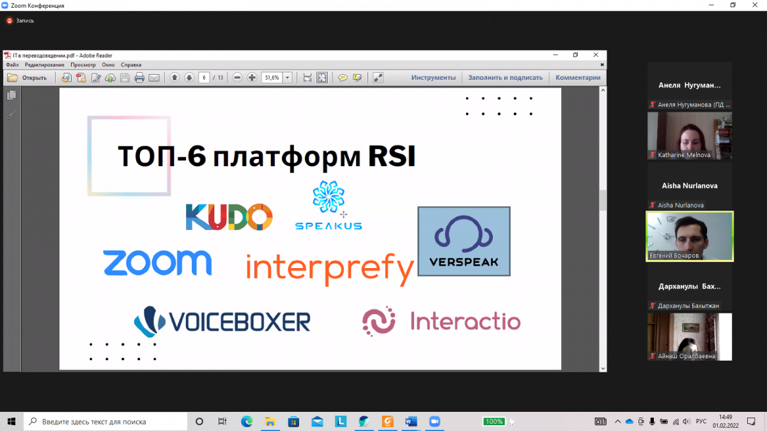767x431 pixels.
Task: Open the attachments paperclip panel
Action: coord(12,115)
